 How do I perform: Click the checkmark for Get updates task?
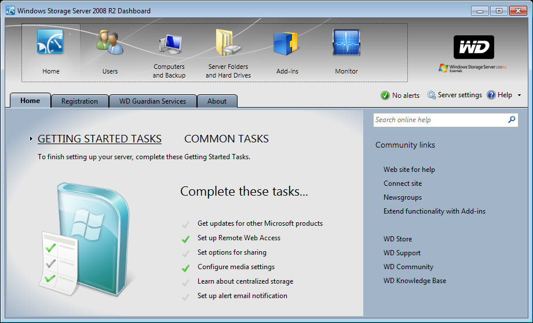click(x=185, y=224)
